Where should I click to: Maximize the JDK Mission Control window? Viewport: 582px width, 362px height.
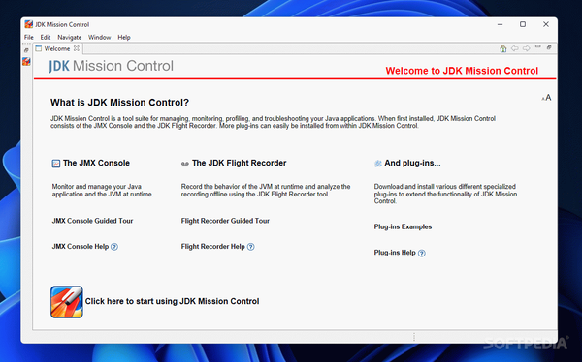click(523, 24)
